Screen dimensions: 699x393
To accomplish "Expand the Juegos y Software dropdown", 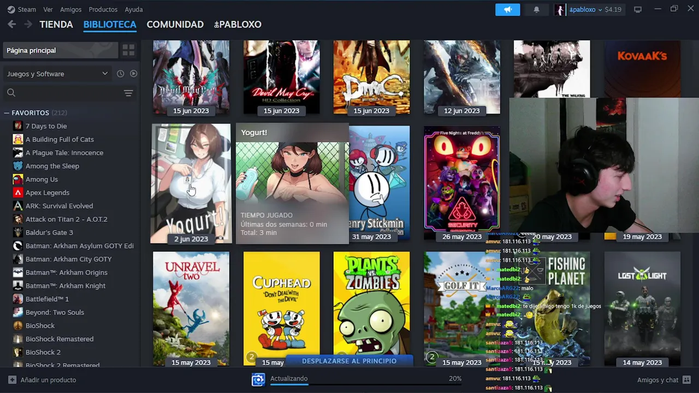I will click(57, 74).
